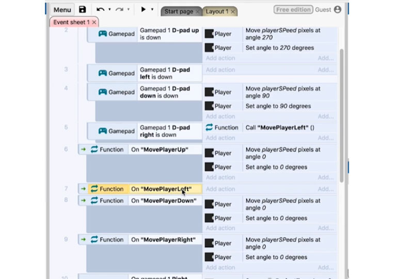Open the Menu button
The height and width of the screenshot is (279, 394).
pos(62,10)
